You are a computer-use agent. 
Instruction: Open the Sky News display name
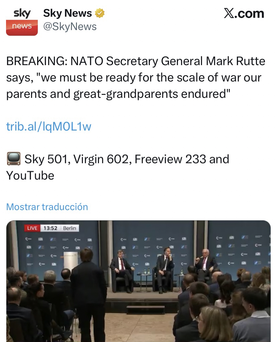(68, 13)
